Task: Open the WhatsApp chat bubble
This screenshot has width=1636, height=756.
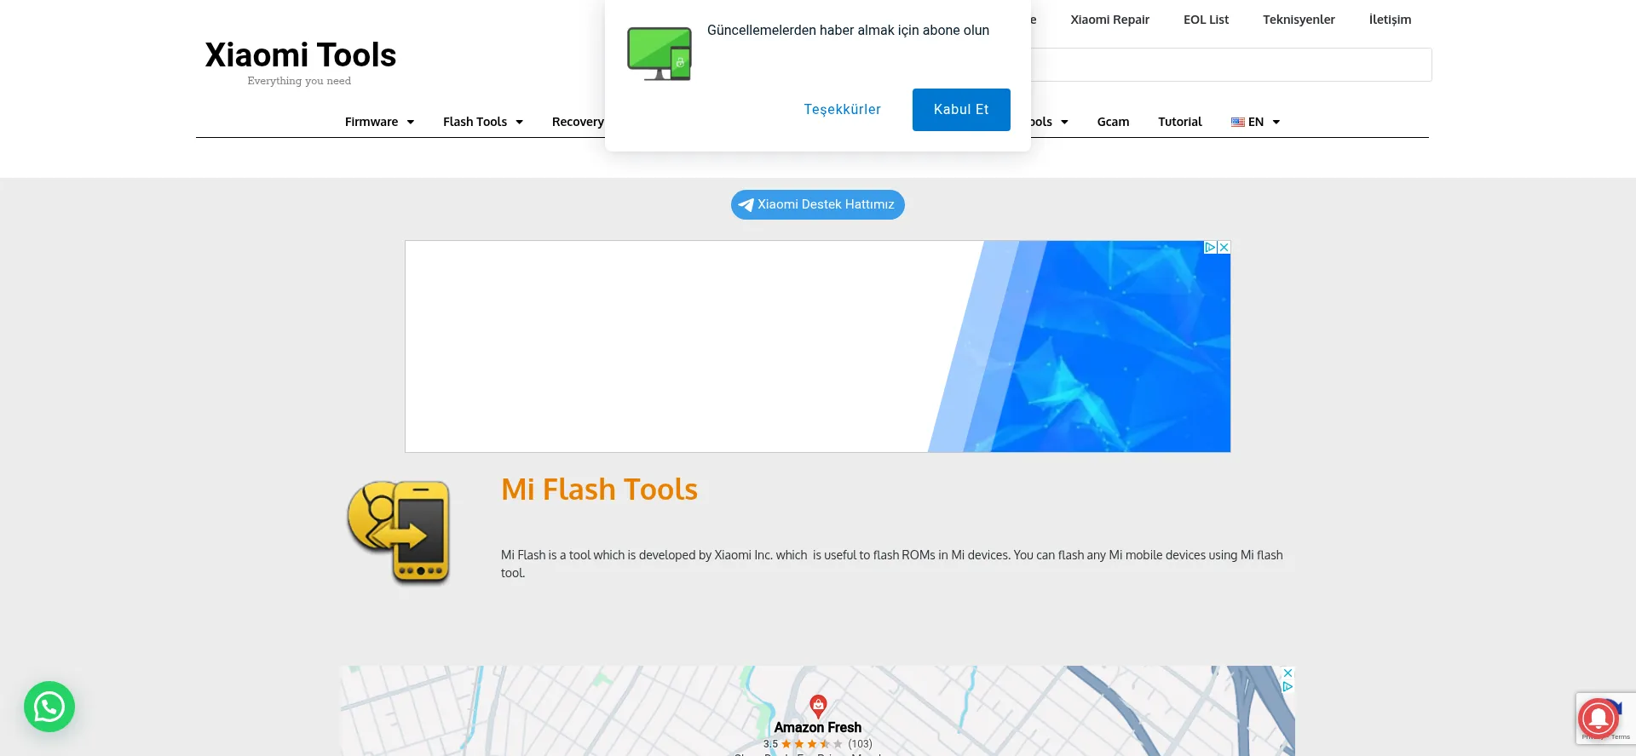Action: pyautogui.click(x=49, y=707)
